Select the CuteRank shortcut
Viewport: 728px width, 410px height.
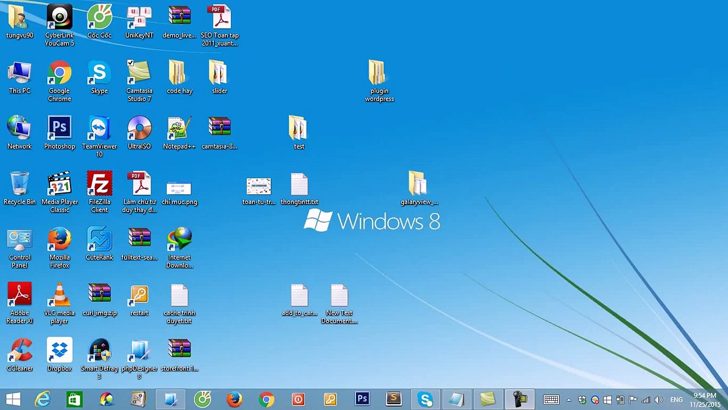coord(100,244)
